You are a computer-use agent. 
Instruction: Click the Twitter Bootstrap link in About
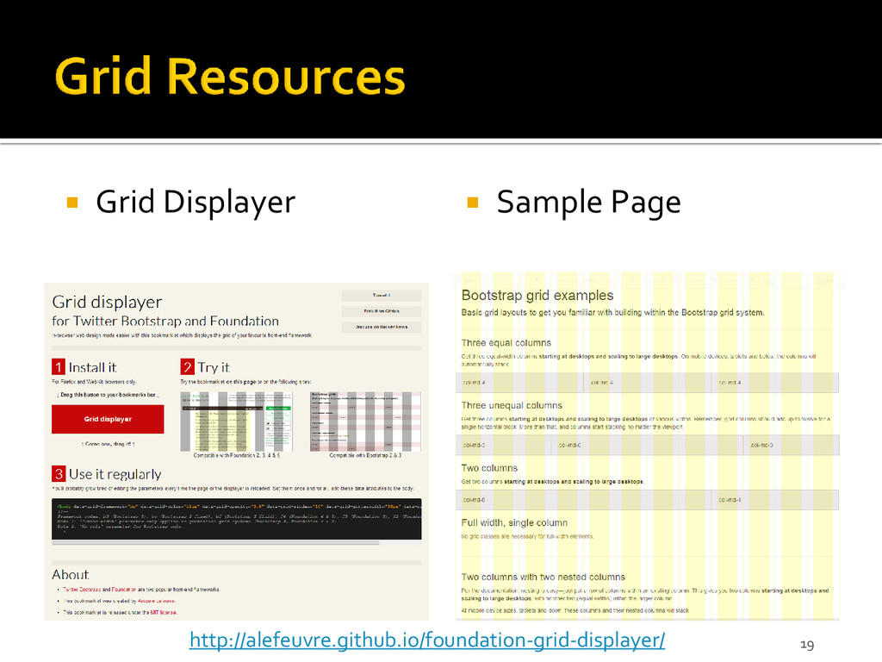pyautogui.click(x=82, y=590)
